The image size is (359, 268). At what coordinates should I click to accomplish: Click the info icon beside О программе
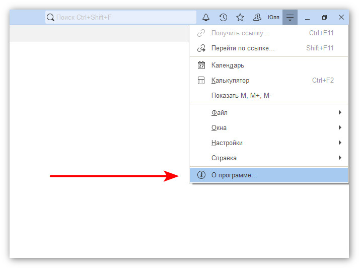tap(201, 175)
